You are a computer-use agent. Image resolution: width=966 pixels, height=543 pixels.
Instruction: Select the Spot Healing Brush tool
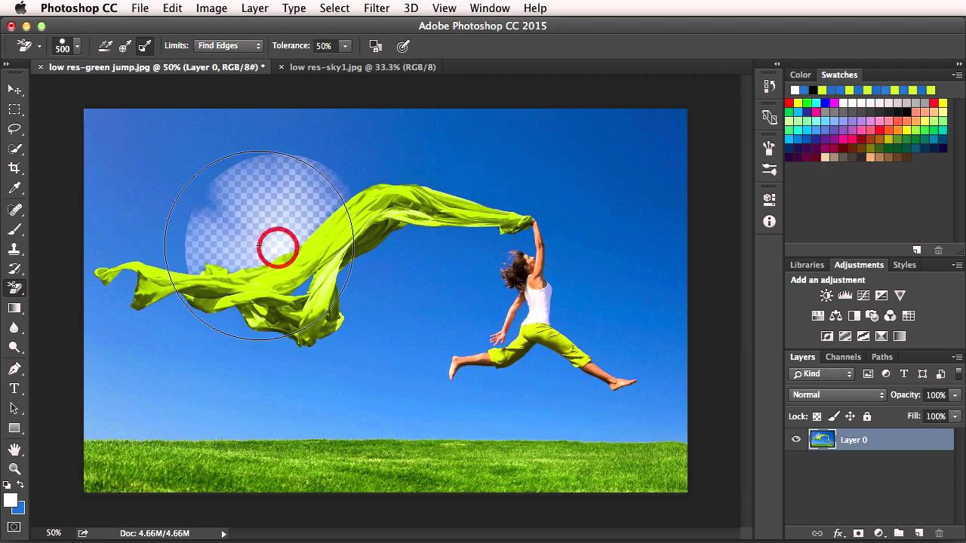[x=14, y=209]
